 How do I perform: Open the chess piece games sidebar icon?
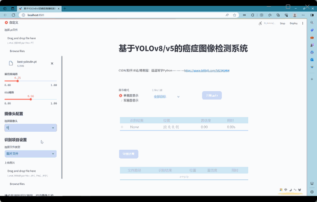coord(312,45)
